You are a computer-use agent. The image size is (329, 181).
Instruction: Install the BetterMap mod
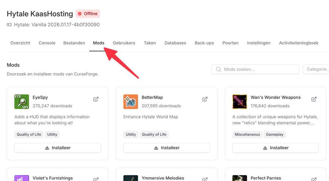(167, 148)
